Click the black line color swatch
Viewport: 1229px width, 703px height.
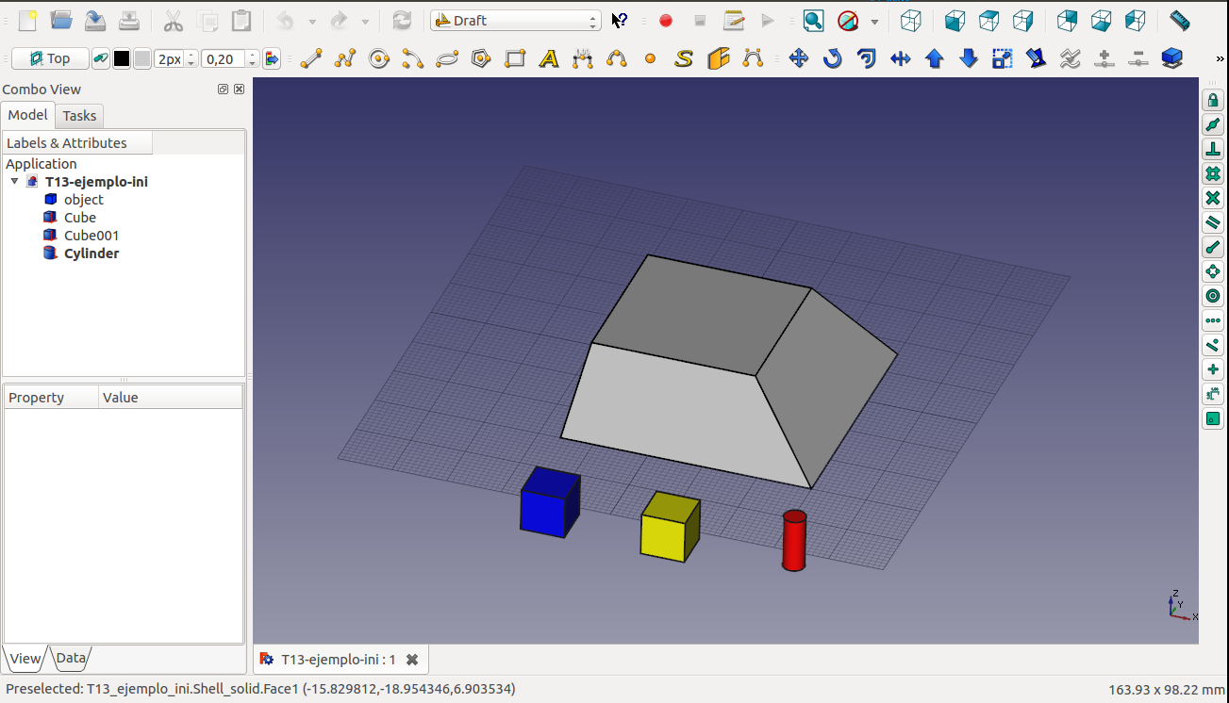click(122, 59)
